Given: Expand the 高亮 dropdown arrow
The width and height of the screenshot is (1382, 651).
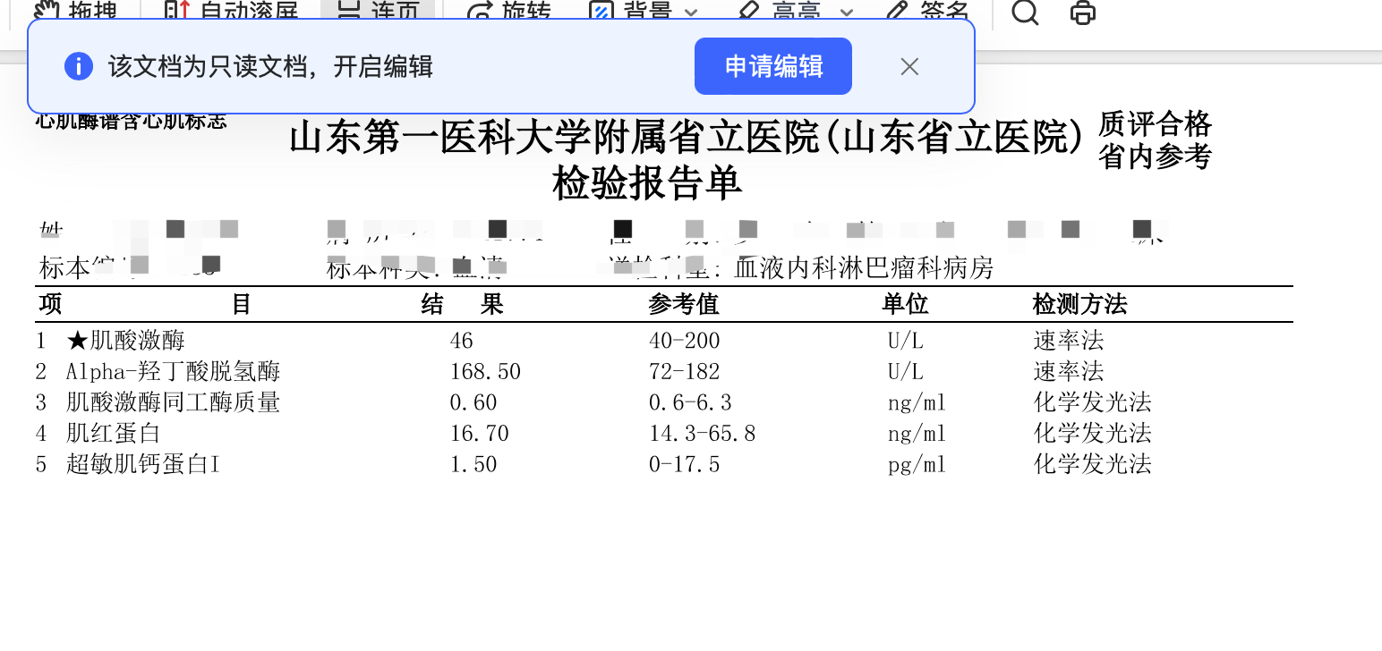Looking at the screenshot, I should pyautogui.click(x=846, y=12).
